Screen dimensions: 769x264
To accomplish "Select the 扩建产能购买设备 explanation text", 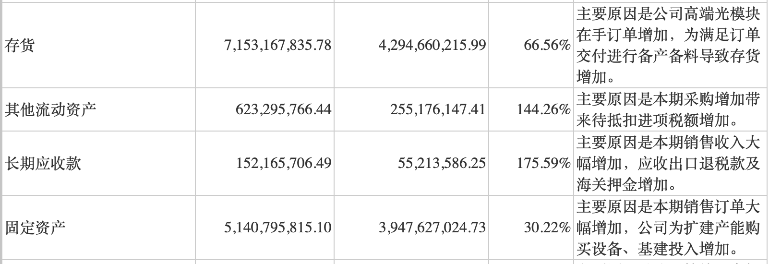I will click(x=668, y=227).
